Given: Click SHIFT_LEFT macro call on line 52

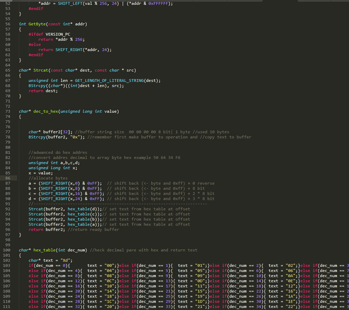Looking at the screenshot, I should pos(70,3).
